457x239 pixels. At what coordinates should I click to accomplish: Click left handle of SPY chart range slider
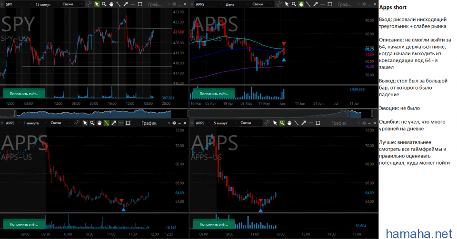15,113
